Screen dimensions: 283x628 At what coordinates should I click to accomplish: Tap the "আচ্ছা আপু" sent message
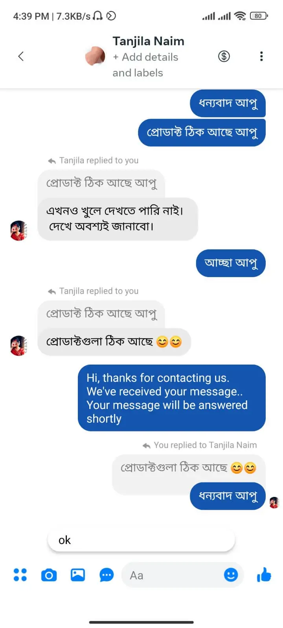(x=231, y=263)
